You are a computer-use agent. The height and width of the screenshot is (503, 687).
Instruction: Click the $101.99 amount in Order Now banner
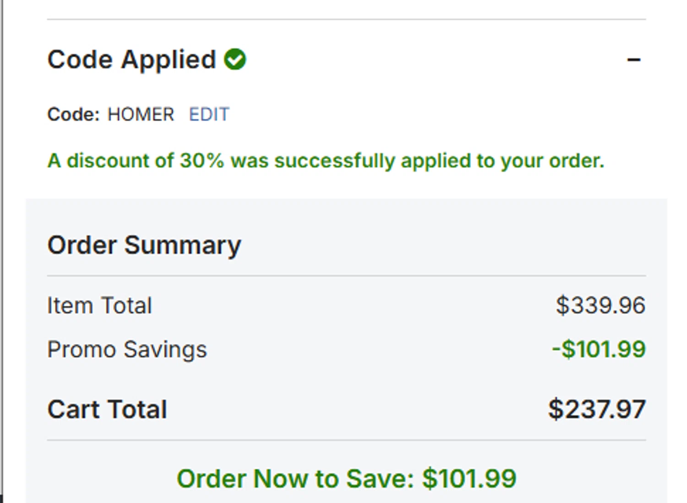coord(469,479)
